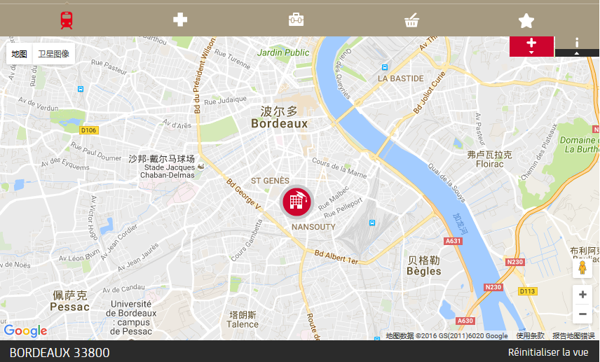Open 使用条款 terms link
Screen dimensions: 600x362
pos(530,335)
